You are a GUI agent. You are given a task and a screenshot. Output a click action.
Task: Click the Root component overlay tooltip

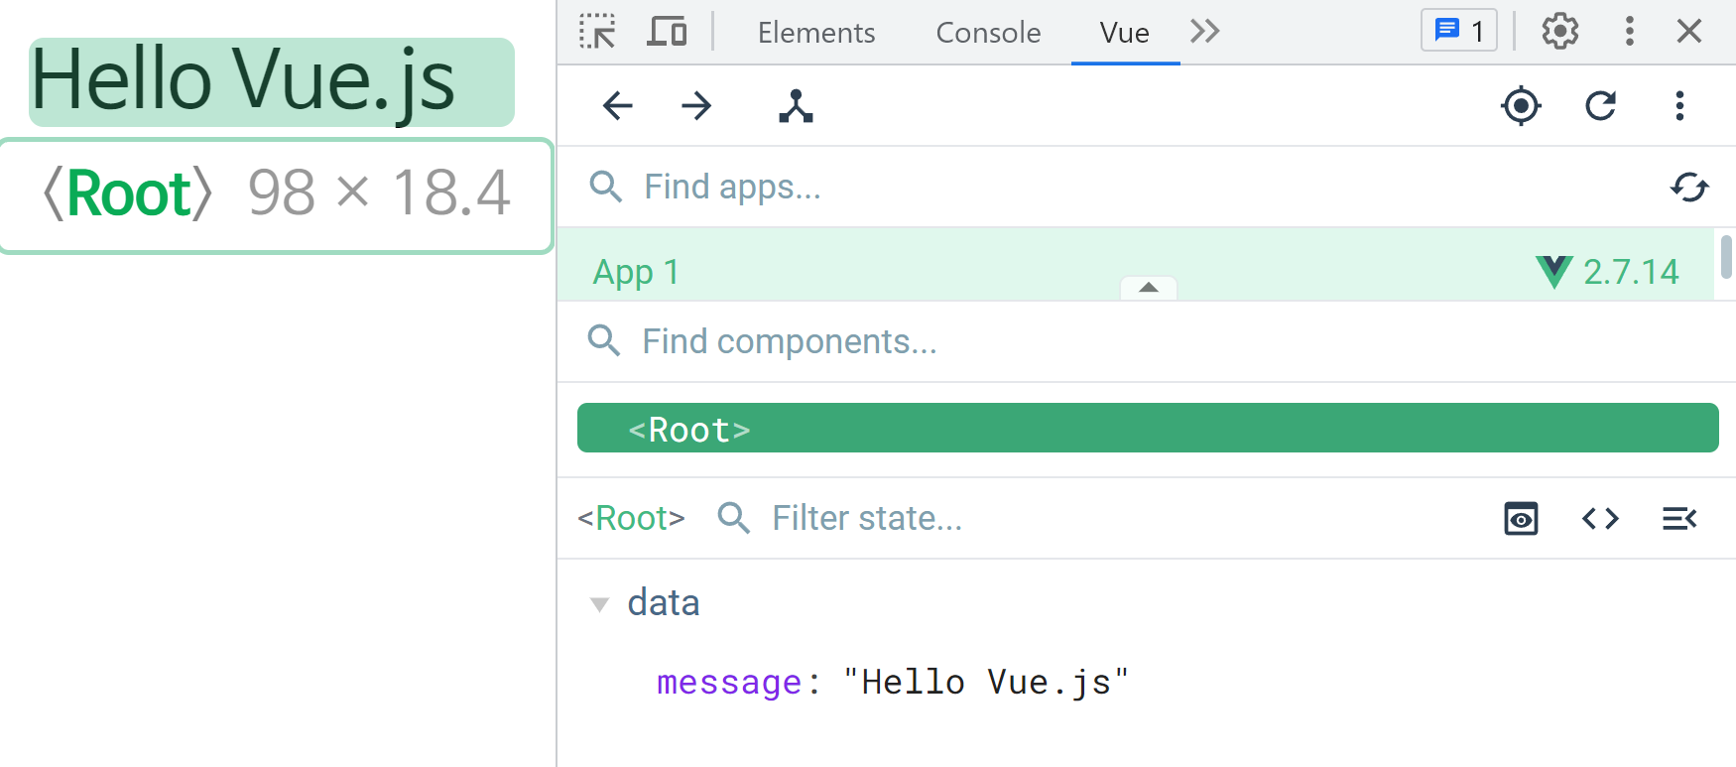pos(276,195)
